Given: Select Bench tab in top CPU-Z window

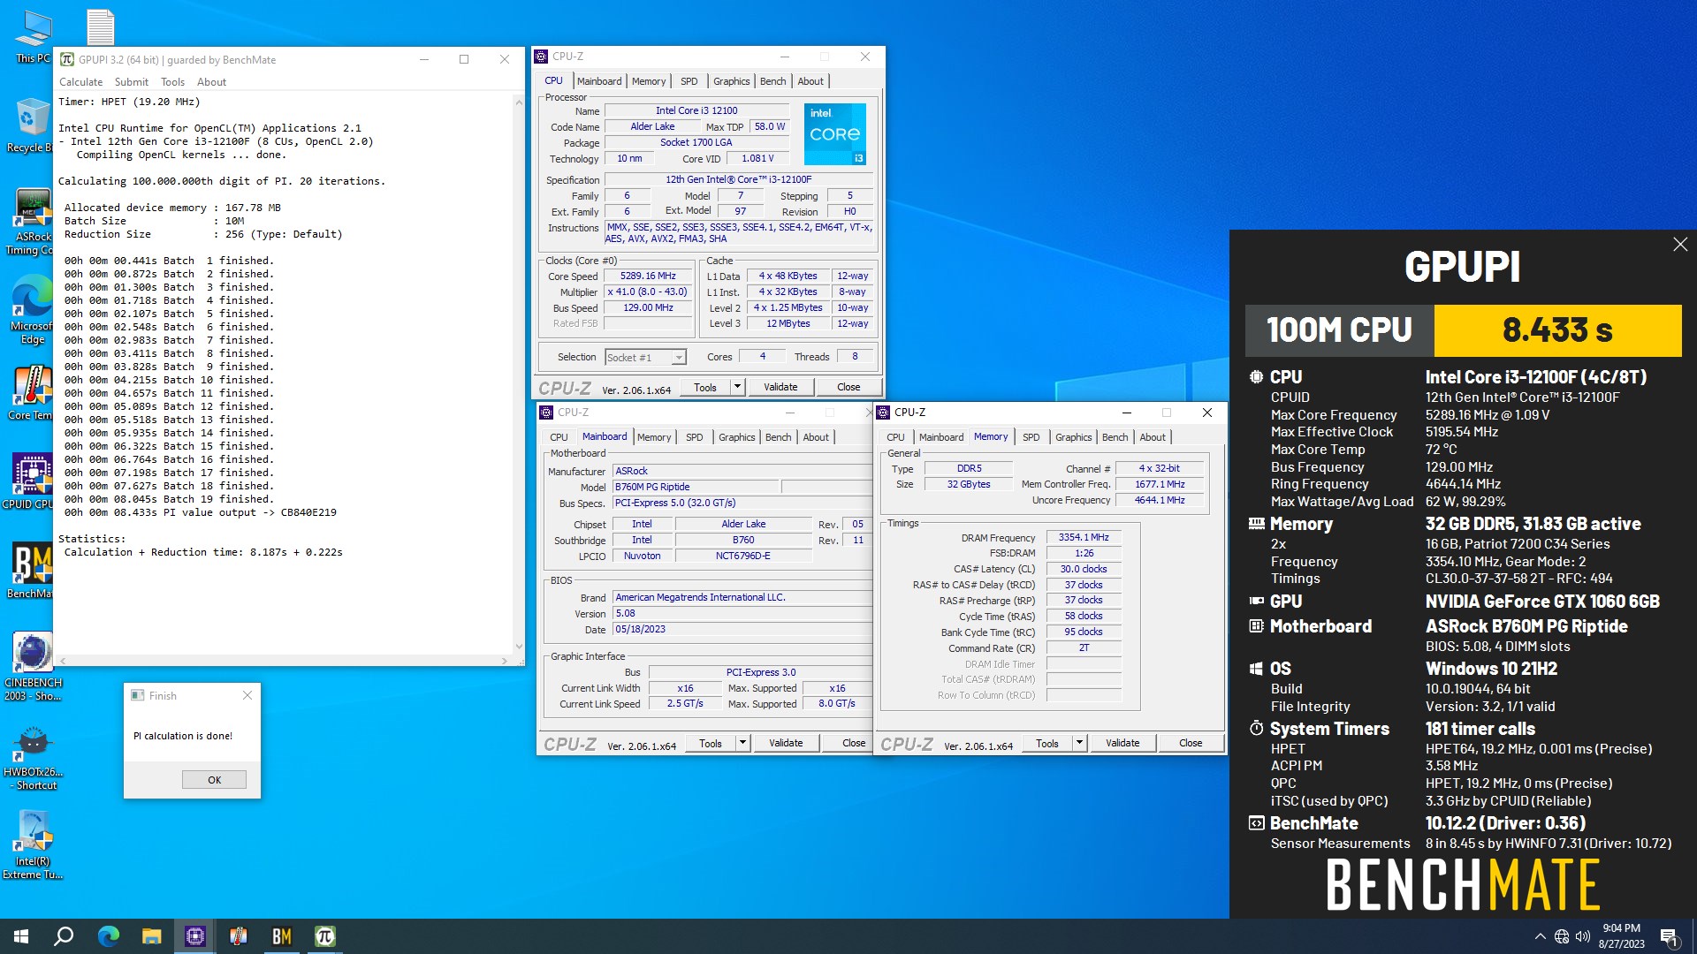Looking at the screenshot, I should pyautogui.click(x=772, y=81).
